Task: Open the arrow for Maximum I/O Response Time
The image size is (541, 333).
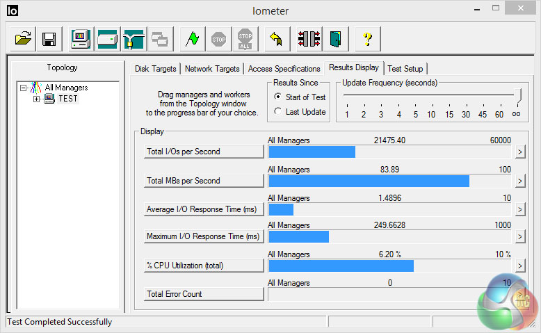Action: tap(520, 237)
